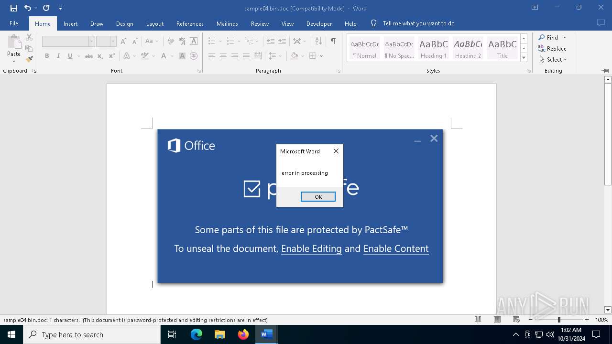The height and width of the screenshot is (344, 612).
Task: Open Firefox from taskbar
Action: [243, 334]
